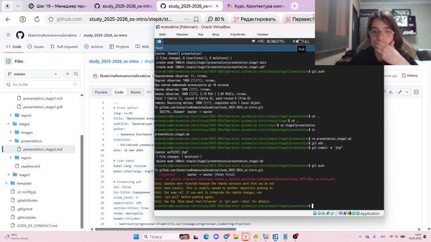Image resolution: width=431 pixels, height=242 pixels.
Task: Open the repository Issues tab
Action: (36, 46)
